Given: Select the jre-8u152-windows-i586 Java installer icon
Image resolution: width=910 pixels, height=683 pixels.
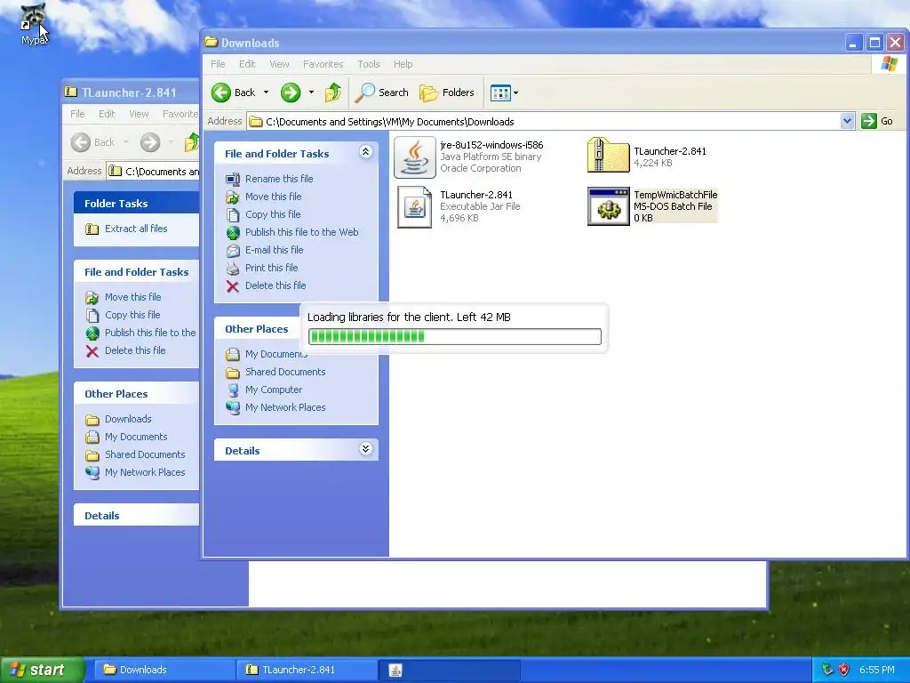Looking at the screenshot, I should point(414,157).
